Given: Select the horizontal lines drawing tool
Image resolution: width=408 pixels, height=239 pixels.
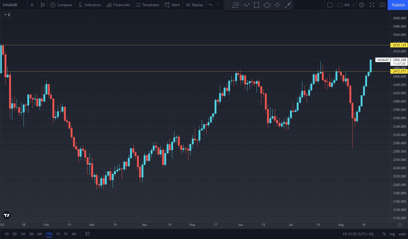Looking at the screenshot, I should tap(236, 5).
